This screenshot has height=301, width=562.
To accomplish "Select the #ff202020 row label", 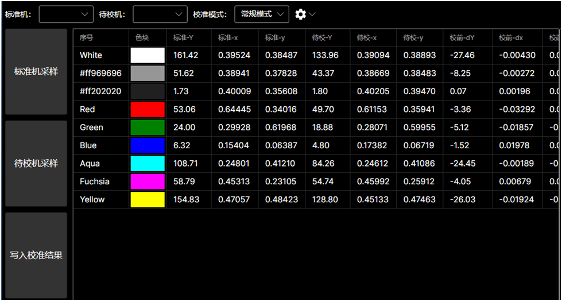I will pyautogui.click(x=100, y=91).
